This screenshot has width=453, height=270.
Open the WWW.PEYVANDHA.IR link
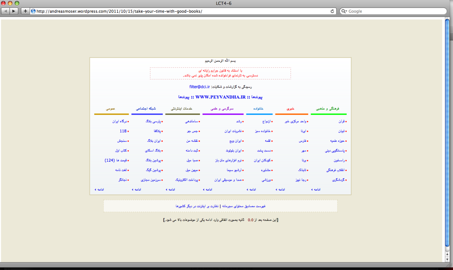click(x=220, y=97)
